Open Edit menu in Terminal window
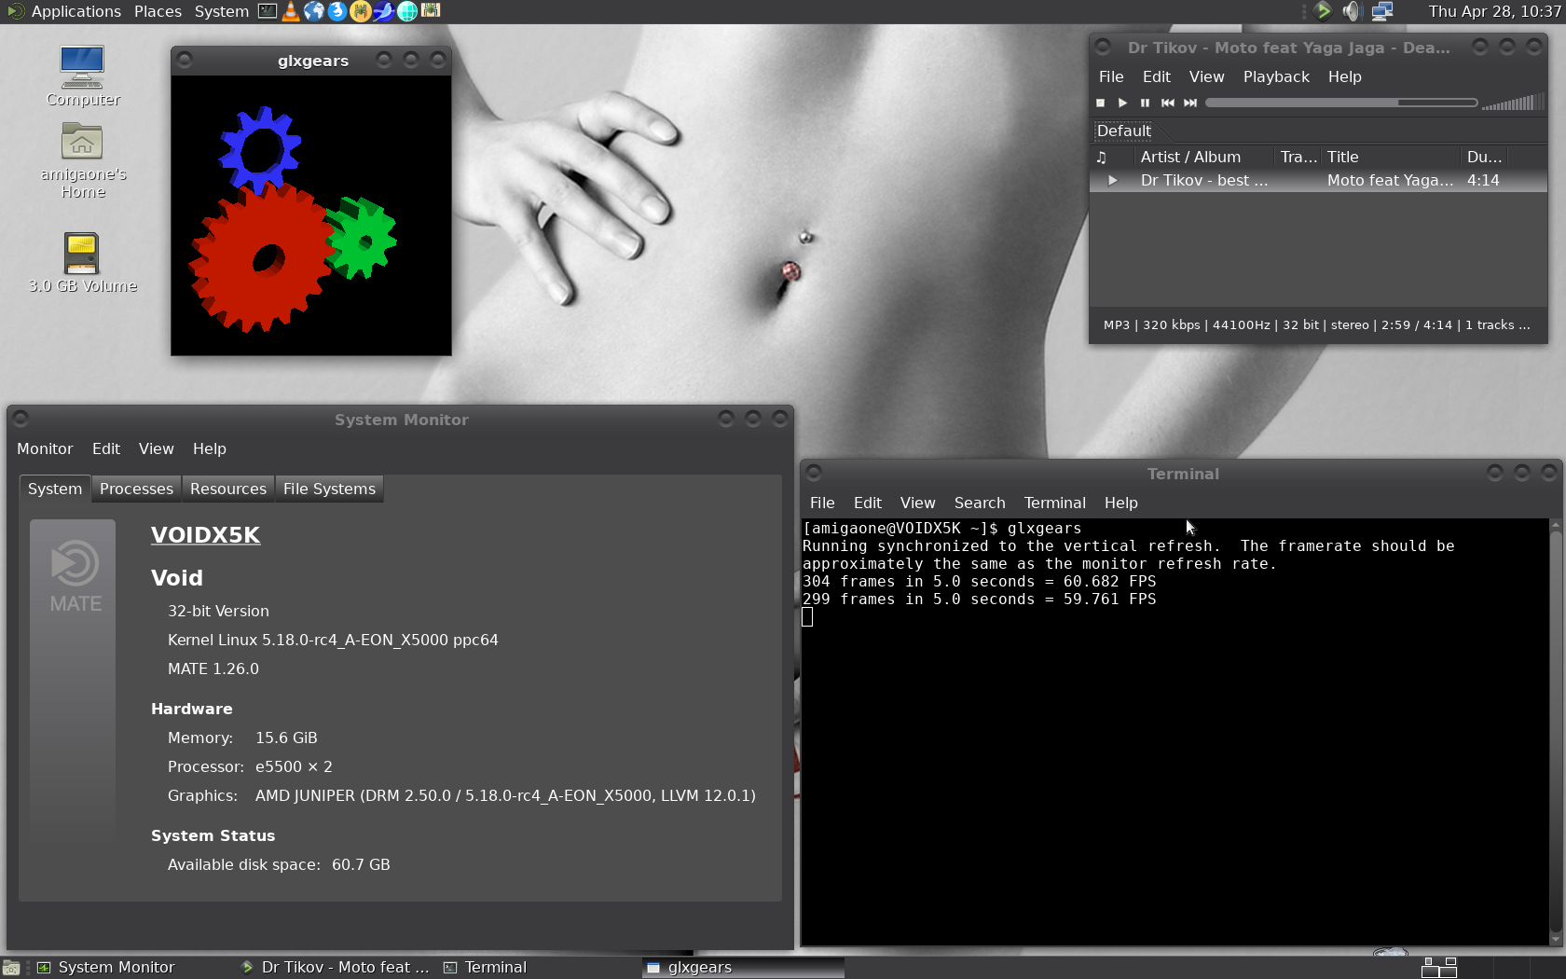The height and width of the screenshot is (979, 1566). [867, 503]
